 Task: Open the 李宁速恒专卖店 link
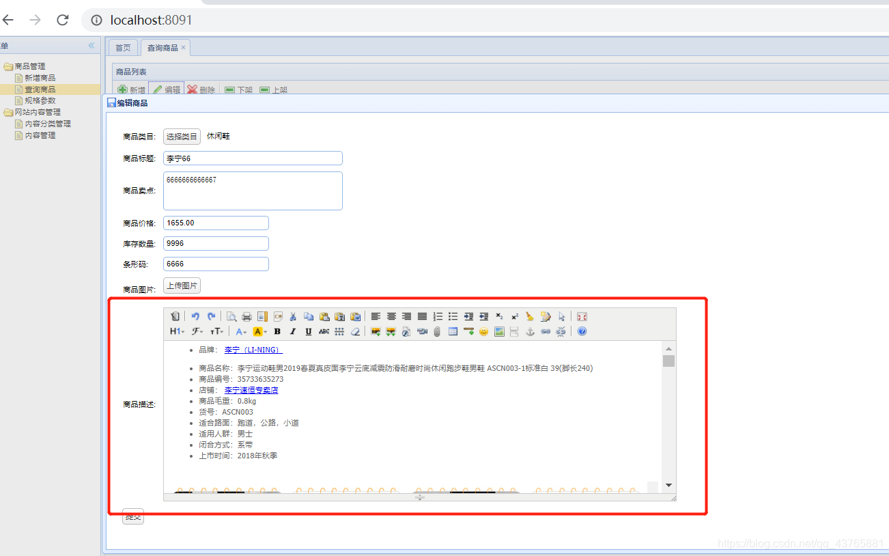click(x=251, y=390)
